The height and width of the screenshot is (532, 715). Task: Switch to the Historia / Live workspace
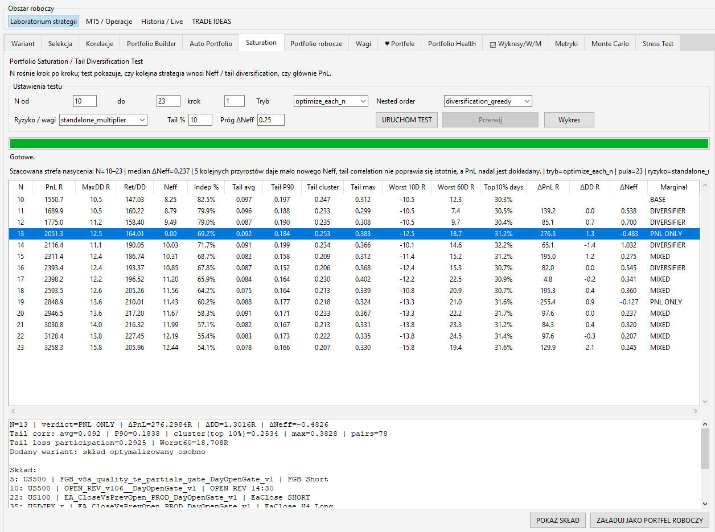[x=162, y=22]
